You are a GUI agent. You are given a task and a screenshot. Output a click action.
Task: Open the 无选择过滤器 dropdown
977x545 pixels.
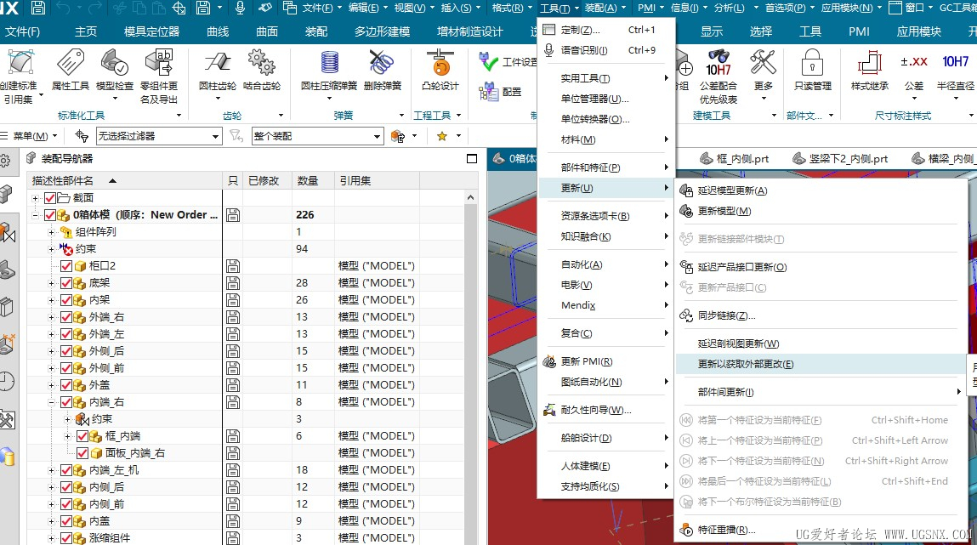[159, 136]
